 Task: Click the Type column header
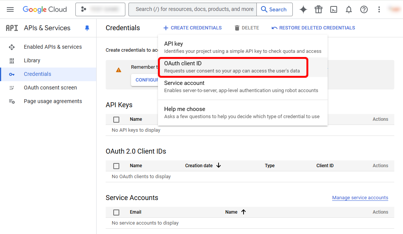point(270,166)
